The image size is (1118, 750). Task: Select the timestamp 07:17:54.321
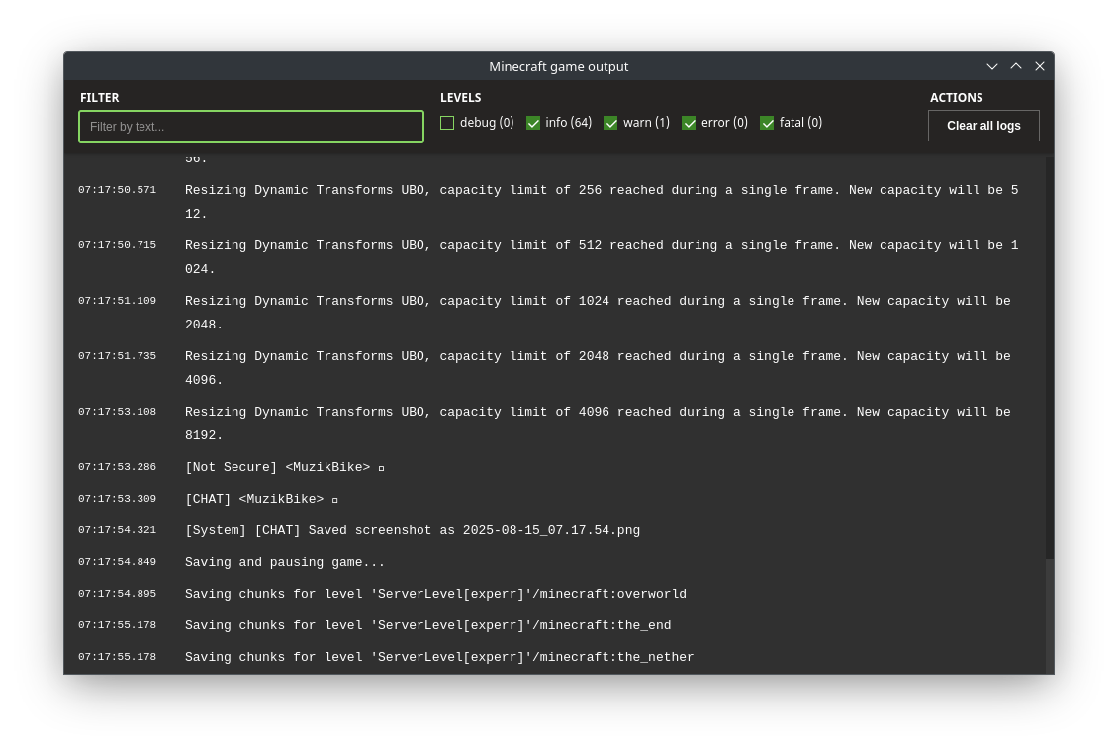pyautogui.click(x=117, y=530)
